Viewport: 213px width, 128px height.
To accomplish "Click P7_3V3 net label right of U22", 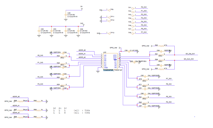I will click(169, 79).
